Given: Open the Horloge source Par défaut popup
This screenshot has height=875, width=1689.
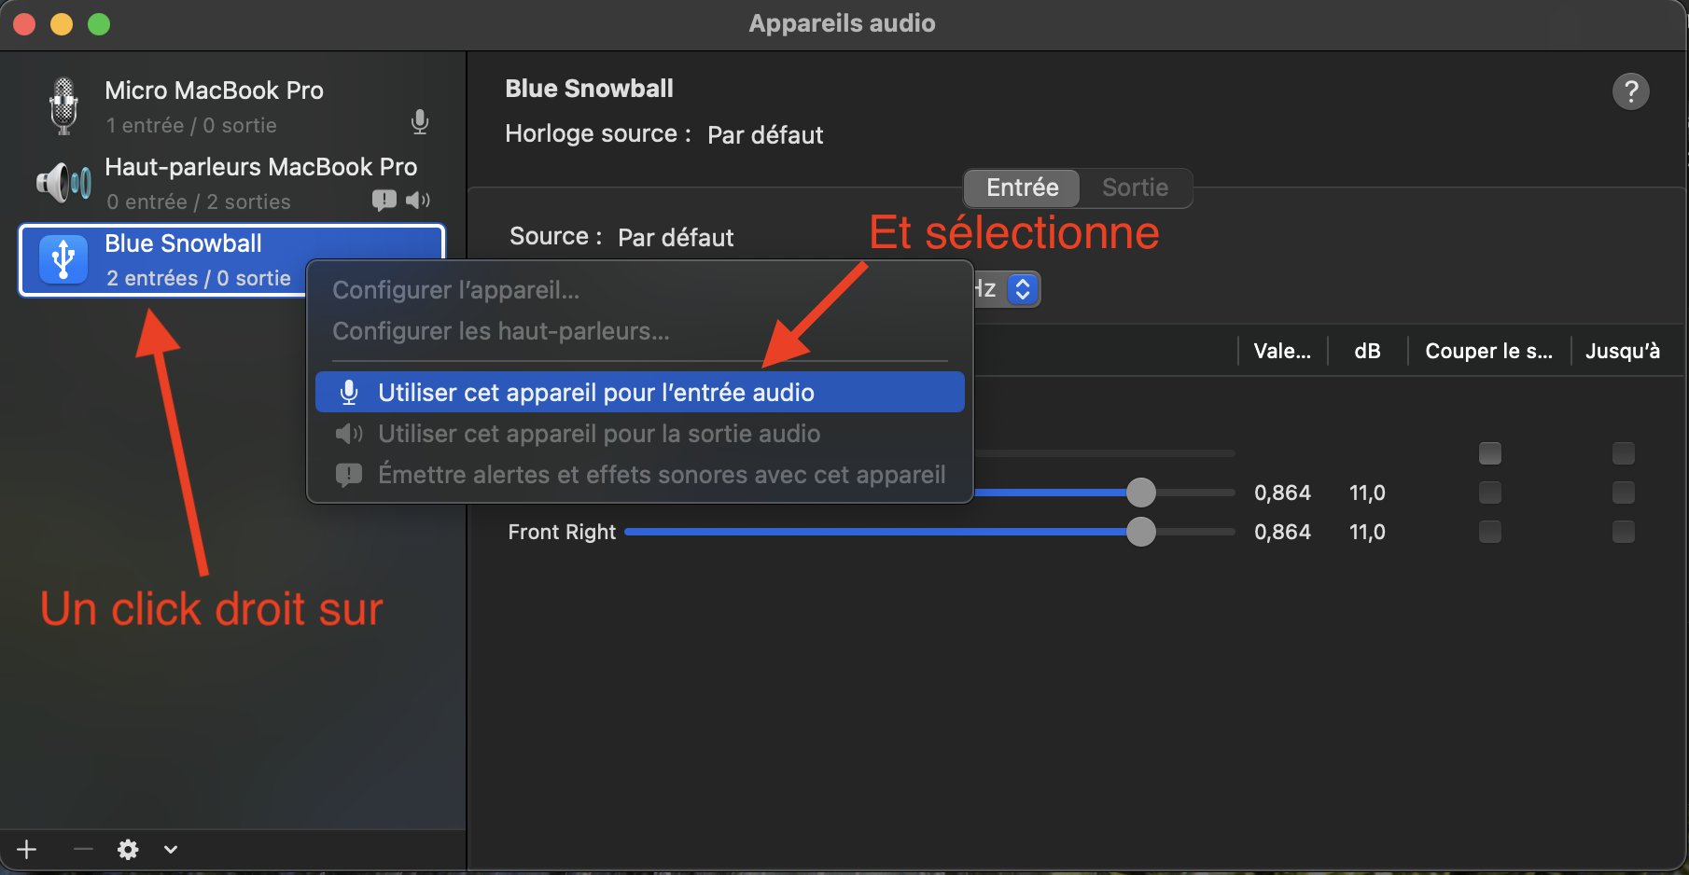Looking at the screenshot, I should tap(765, 135).
